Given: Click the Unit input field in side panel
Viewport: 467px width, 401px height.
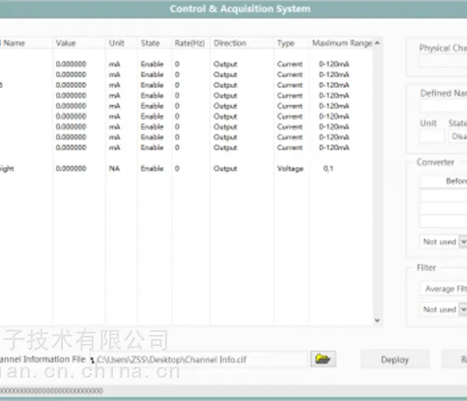Looking at the screenshot, I should (x=433, y=136).
